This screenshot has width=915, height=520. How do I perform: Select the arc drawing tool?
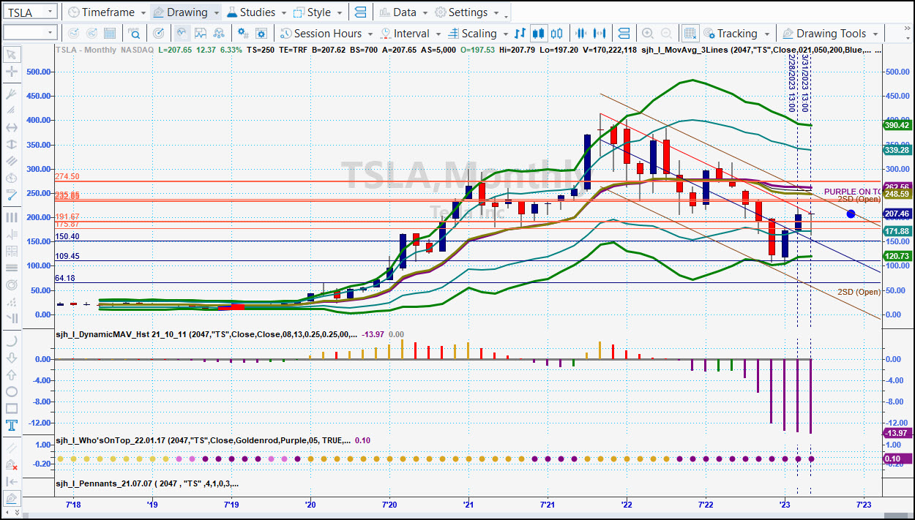(11, 341)
